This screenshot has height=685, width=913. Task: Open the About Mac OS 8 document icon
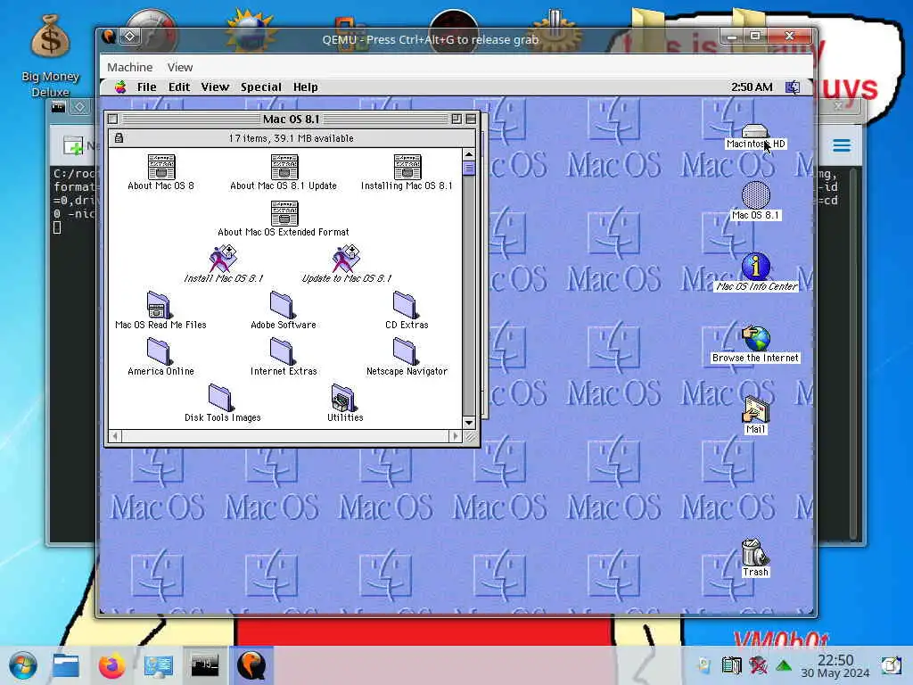click(161, 167)
